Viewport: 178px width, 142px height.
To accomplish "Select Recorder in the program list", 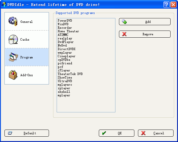I will (65, 28).
